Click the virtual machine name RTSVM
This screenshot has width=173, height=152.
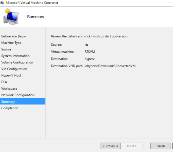tap(90, 52)
